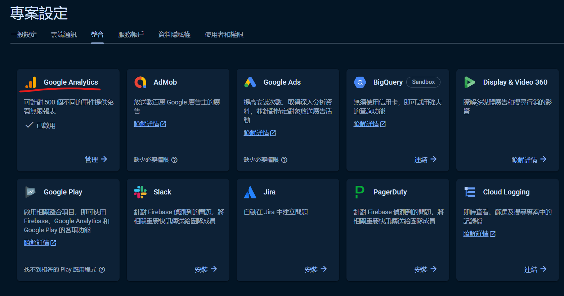Click 管理 on the Google Analytics card
Image resolution: width=564 pixels, height=296 pixels.
[x=91, y=160]
